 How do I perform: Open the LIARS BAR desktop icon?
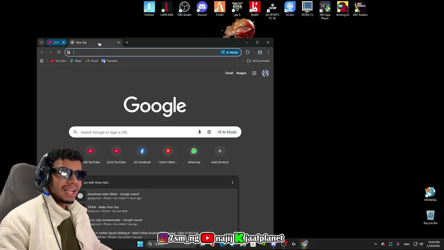click(x=167, y=9)
